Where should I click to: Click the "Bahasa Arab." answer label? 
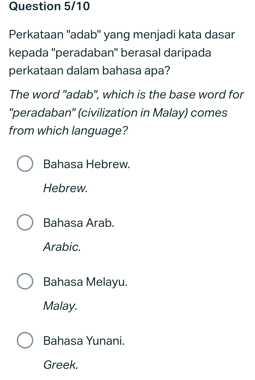79,223
